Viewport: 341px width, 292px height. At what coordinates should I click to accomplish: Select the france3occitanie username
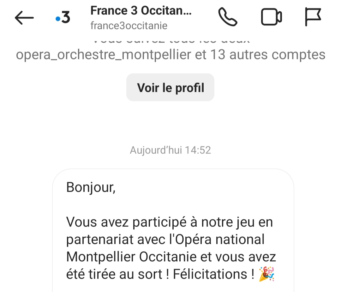(x=129, y=26)
